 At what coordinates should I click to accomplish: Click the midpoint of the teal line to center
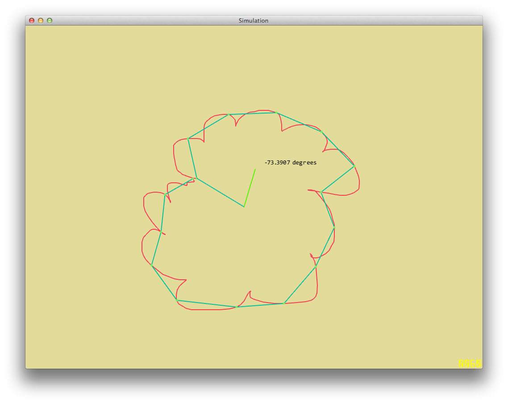[220, 192]
